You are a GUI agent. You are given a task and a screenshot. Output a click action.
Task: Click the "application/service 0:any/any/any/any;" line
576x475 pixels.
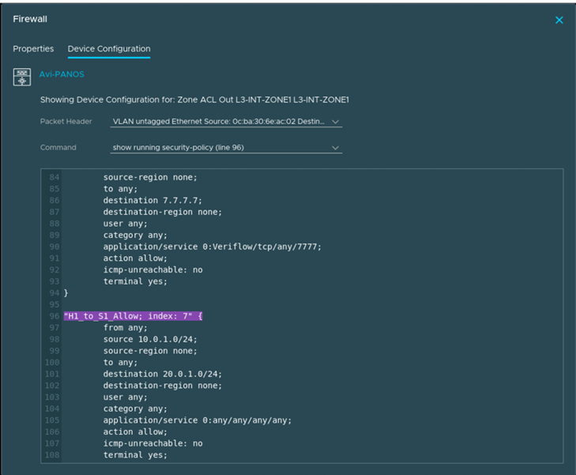pyautogui.click(x=197, y=420)
